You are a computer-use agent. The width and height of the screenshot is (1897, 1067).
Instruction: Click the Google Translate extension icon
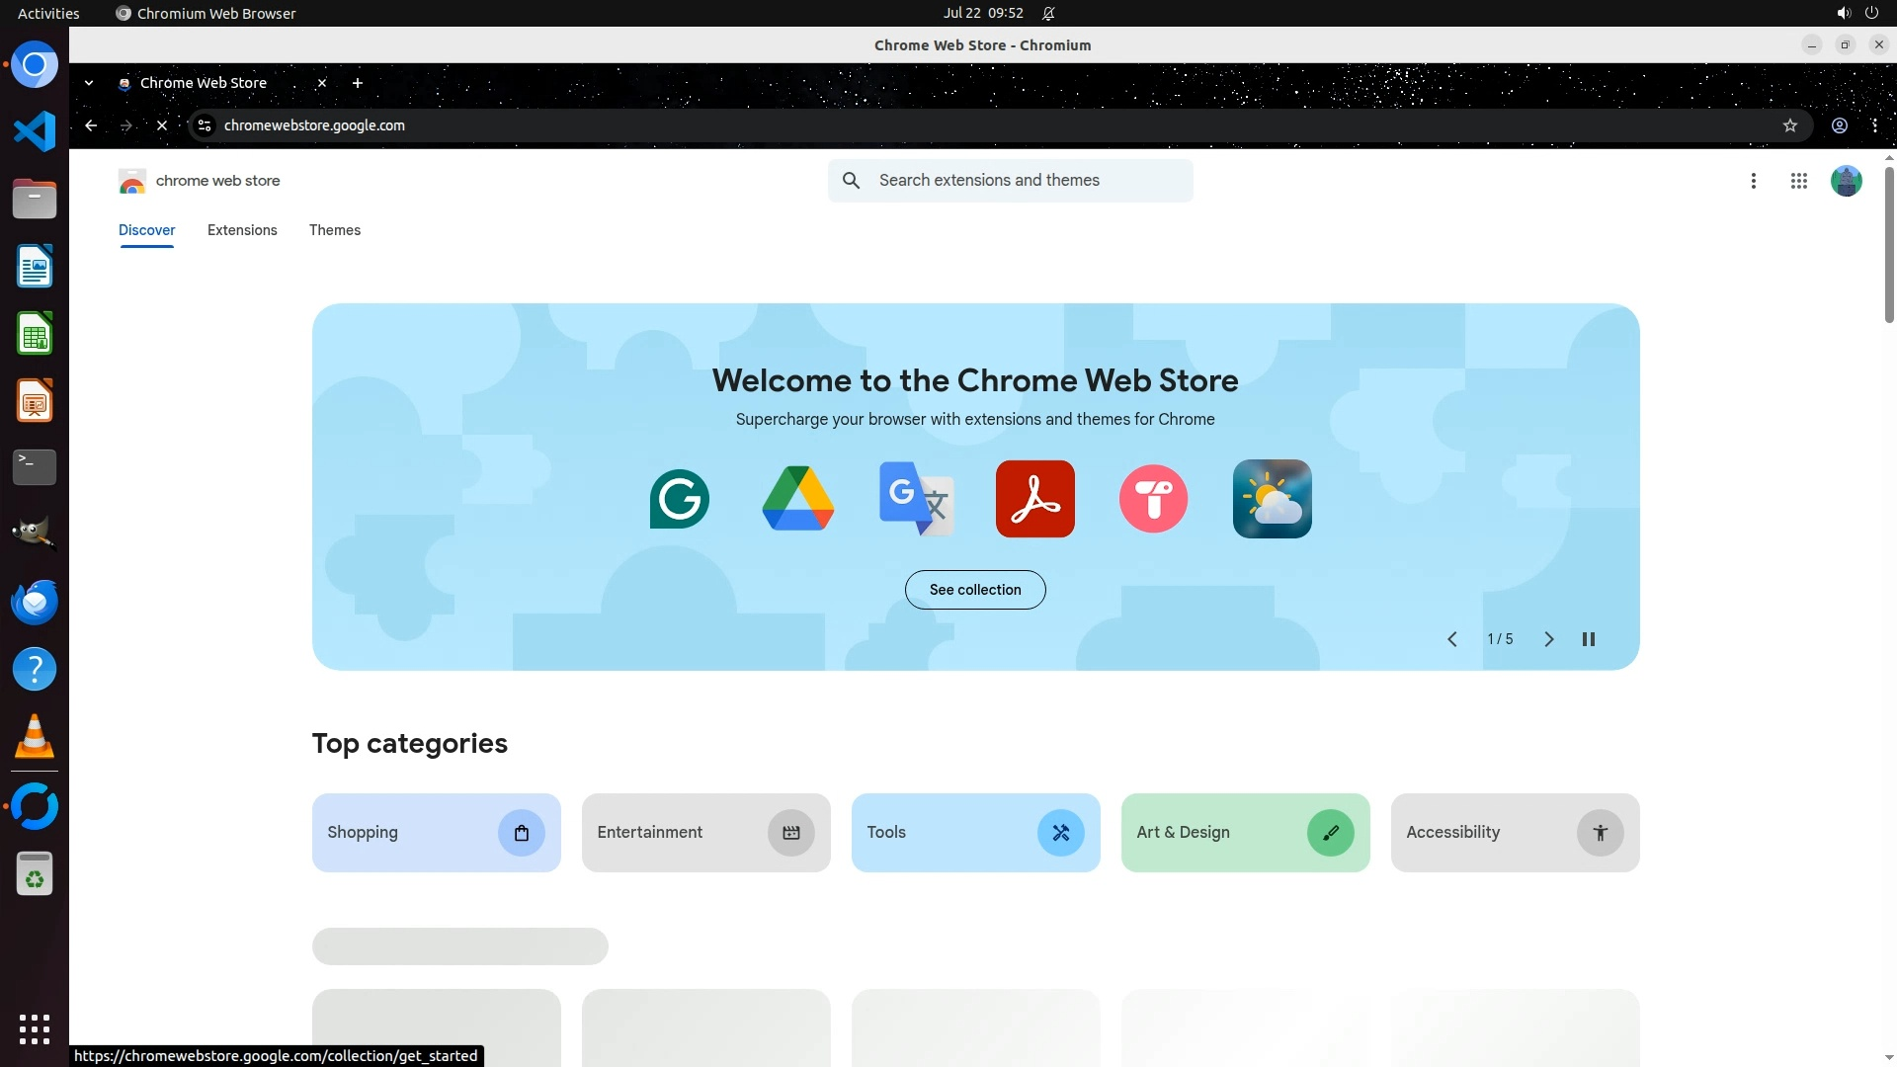pyautogui.click(x=916, y=499)
